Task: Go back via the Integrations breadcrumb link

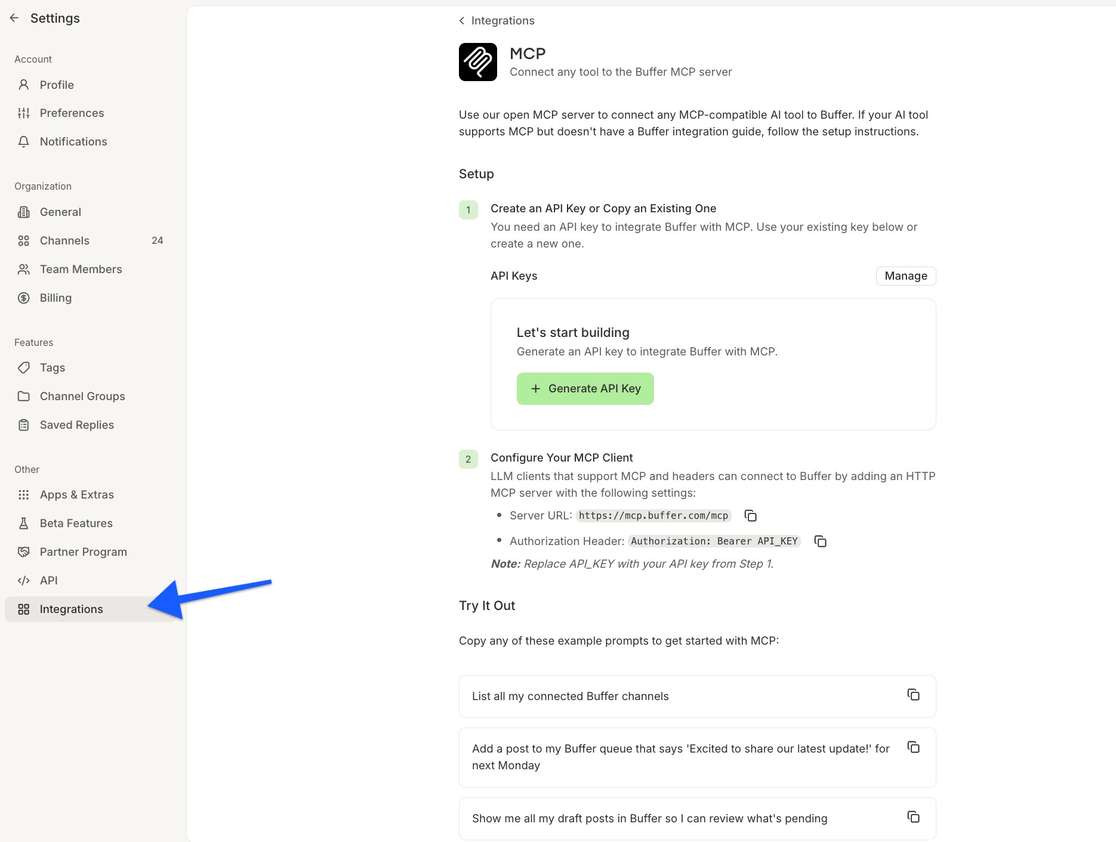Action: [x=503, y=20]
